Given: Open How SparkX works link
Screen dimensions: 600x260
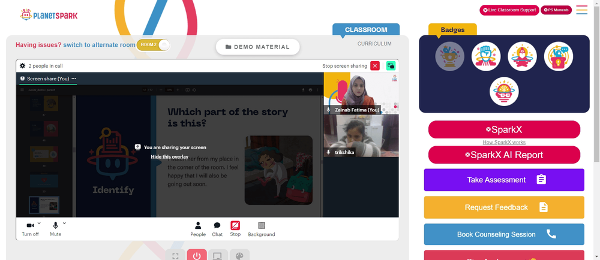Looking at the screenshot, I should pyautogui.click(x=504, y=143).
